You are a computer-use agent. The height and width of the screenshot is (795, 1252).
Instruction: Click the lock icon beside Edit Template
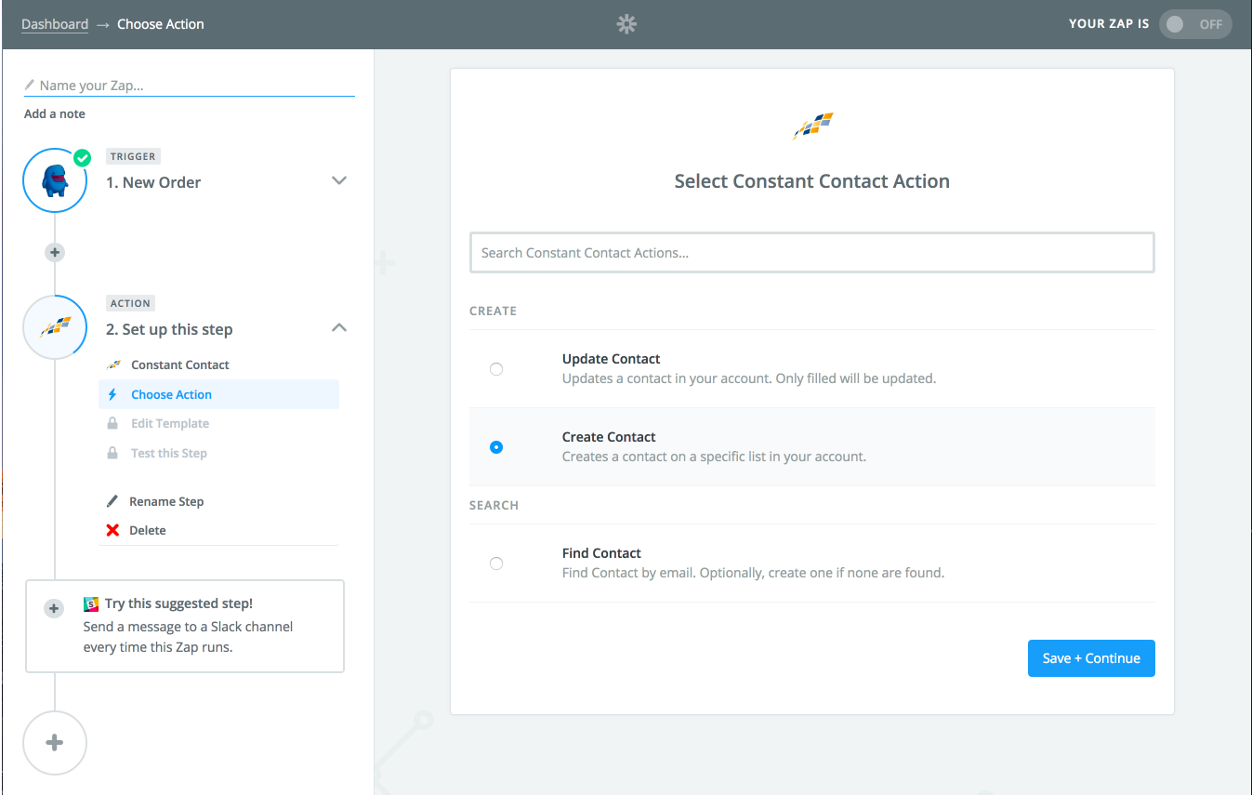112,423
